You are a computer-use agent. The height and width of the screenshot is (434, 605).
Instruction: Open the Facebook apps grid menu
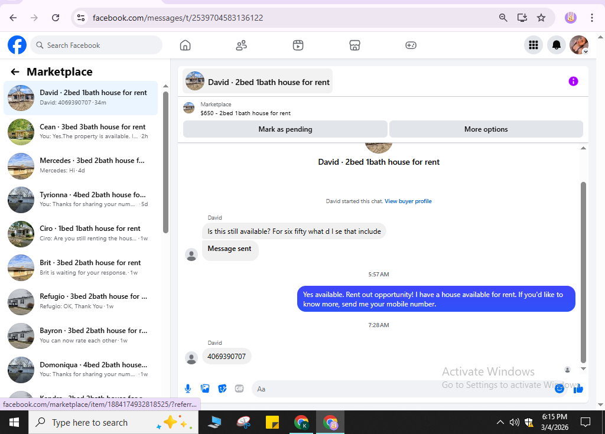[534, 45]
